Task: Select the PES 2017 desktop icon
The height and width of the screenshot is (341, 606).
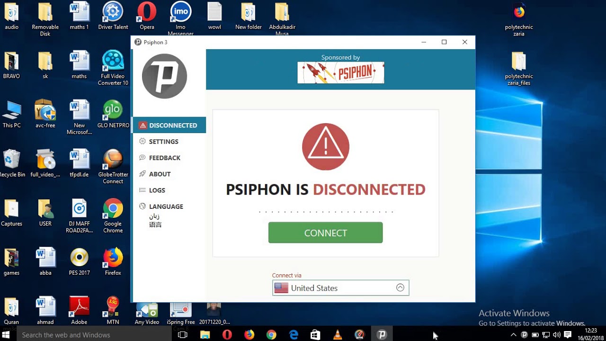Action: tap(79, 261)
